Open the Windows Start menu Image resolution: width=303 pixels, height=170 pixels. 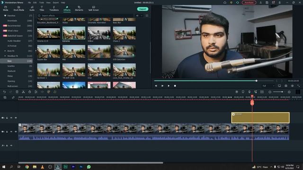coord(4,167)
